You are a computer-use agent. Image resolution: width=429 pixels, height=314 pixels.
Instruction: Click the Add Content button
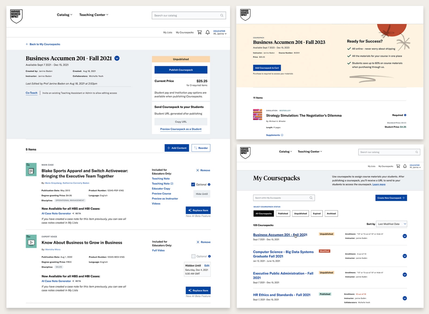pyautogui.click(x=177, y=148)
